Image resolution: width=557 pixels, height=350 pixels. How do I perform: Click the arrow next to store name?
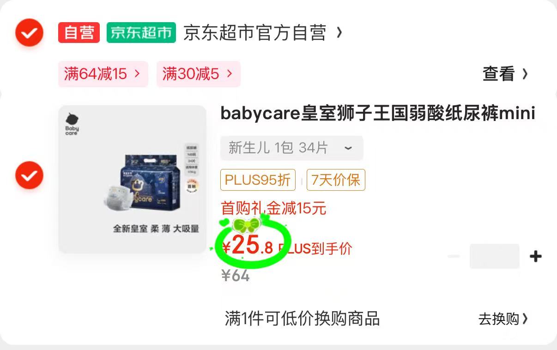(x=339, y=33)
